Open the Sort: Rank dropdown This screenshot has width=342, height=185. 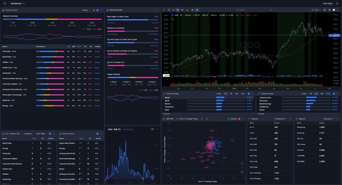pos(41,134)
